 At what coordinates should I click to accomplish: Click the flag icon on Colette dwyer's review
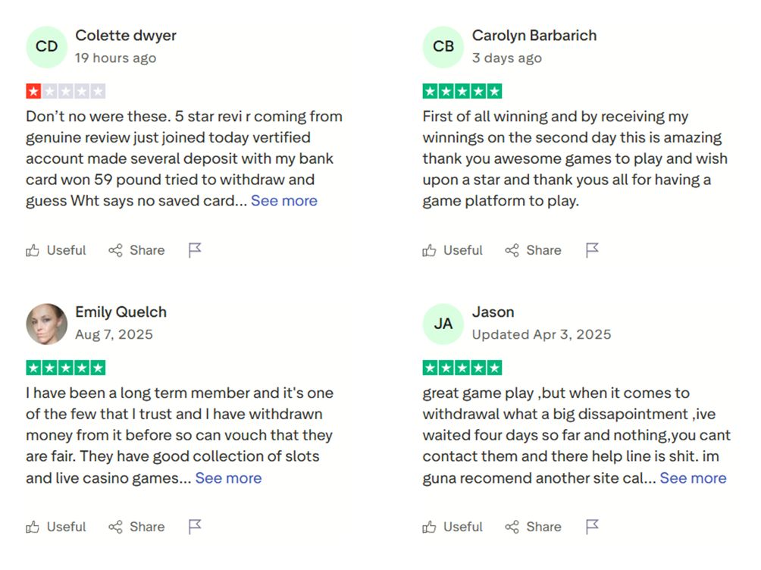pyautogui.click(x=194, y=249)
